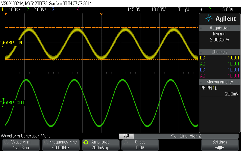The image size is (241, 151).
Task: Click the blue DC 10.0:1 channel row
Action: [x=220, y=70]
